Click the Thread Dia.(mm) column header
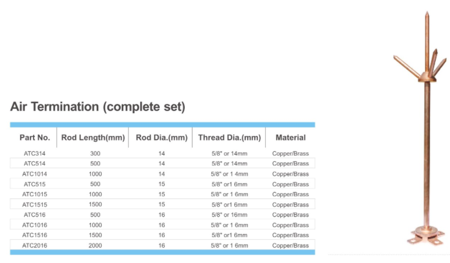450x263 pixels. coord(229,138)
